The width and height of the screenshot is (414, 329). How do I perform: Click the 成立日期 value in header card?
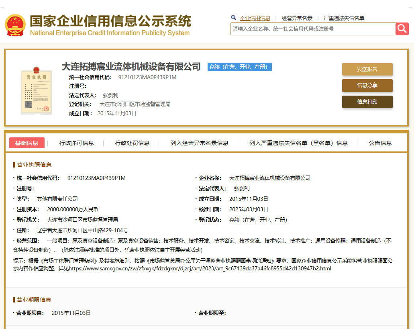tap(117, 113)
